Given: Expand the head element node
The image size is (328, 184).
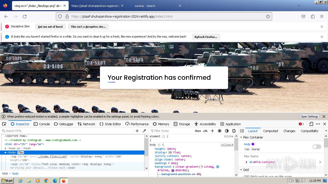Looking at the screenshot, I should coord(6,148).
